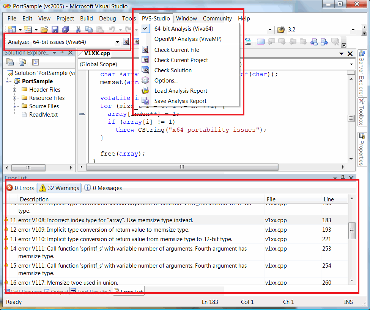Image resolution: width=370 pixels, height=310 pixels.
Task: Click the Check Solution menu icon
Action: coord(145,70)
